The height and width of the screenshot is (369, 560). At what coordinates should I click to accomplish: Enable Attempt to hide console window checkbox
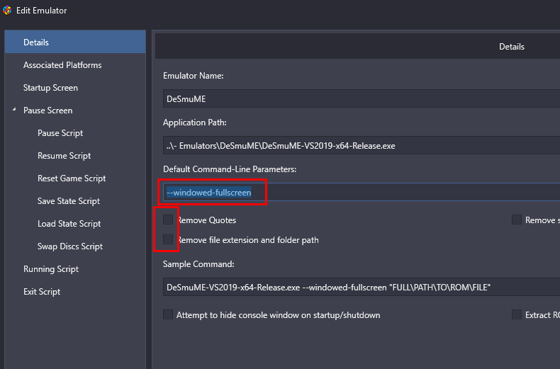168,314
